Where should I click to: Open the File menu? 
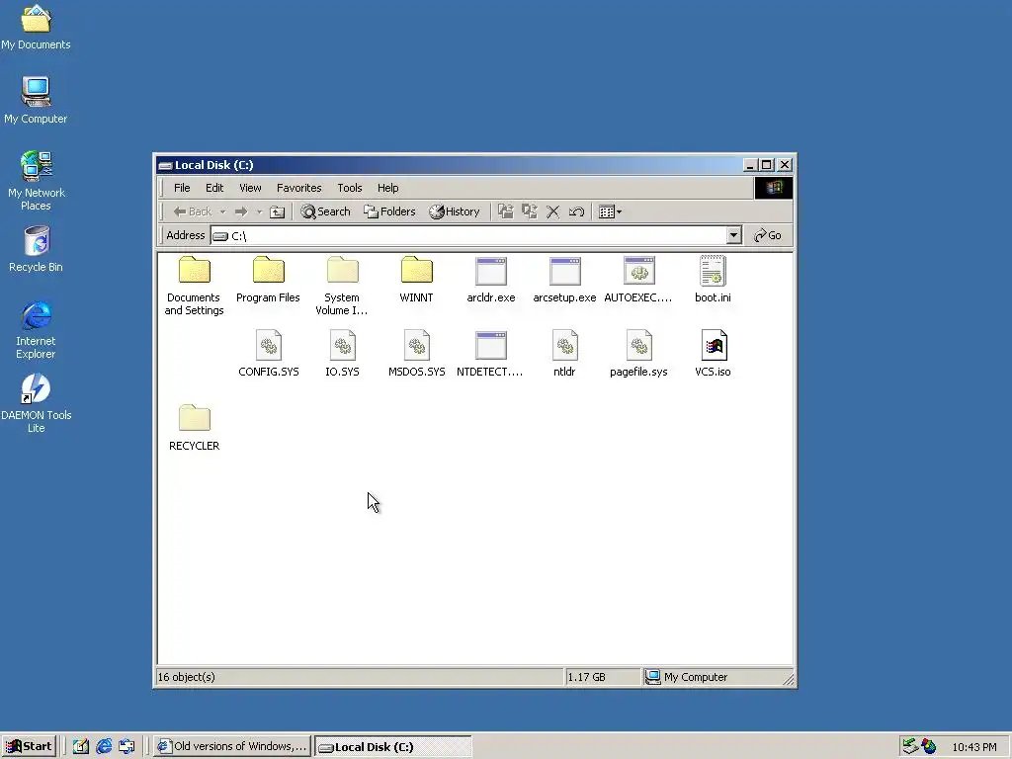click(182, 188)
